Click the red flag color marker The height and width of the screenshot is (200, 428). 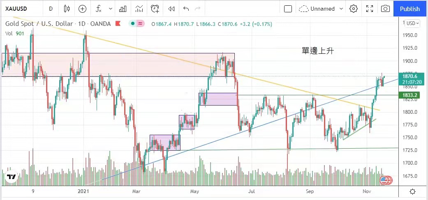click(118, 24)
